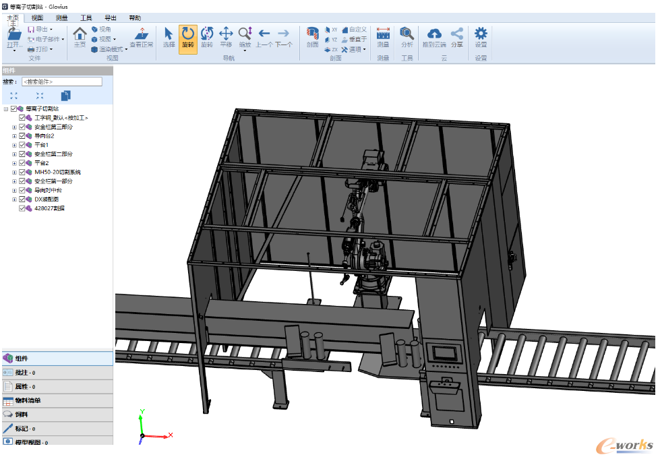
Task: Click the blue copy-pages icon in 组件 panel
Action: pos(65,96)
